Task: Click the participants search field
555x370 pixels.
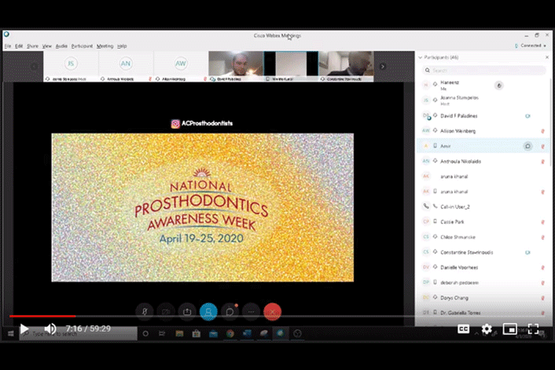Action: point(483,71)
